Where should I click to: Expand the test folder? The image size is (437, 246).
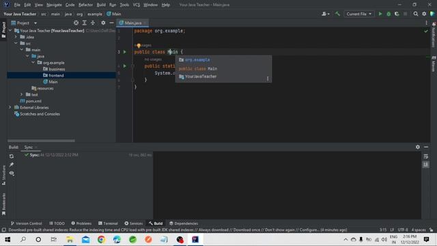[22, 95]
